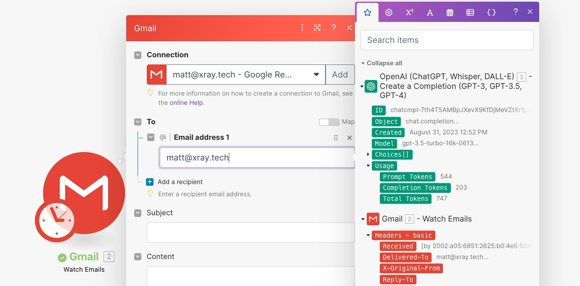Insert the Received variable pill
The width and height of the screenshot is (580, 286).
click(x=398, y=246)
